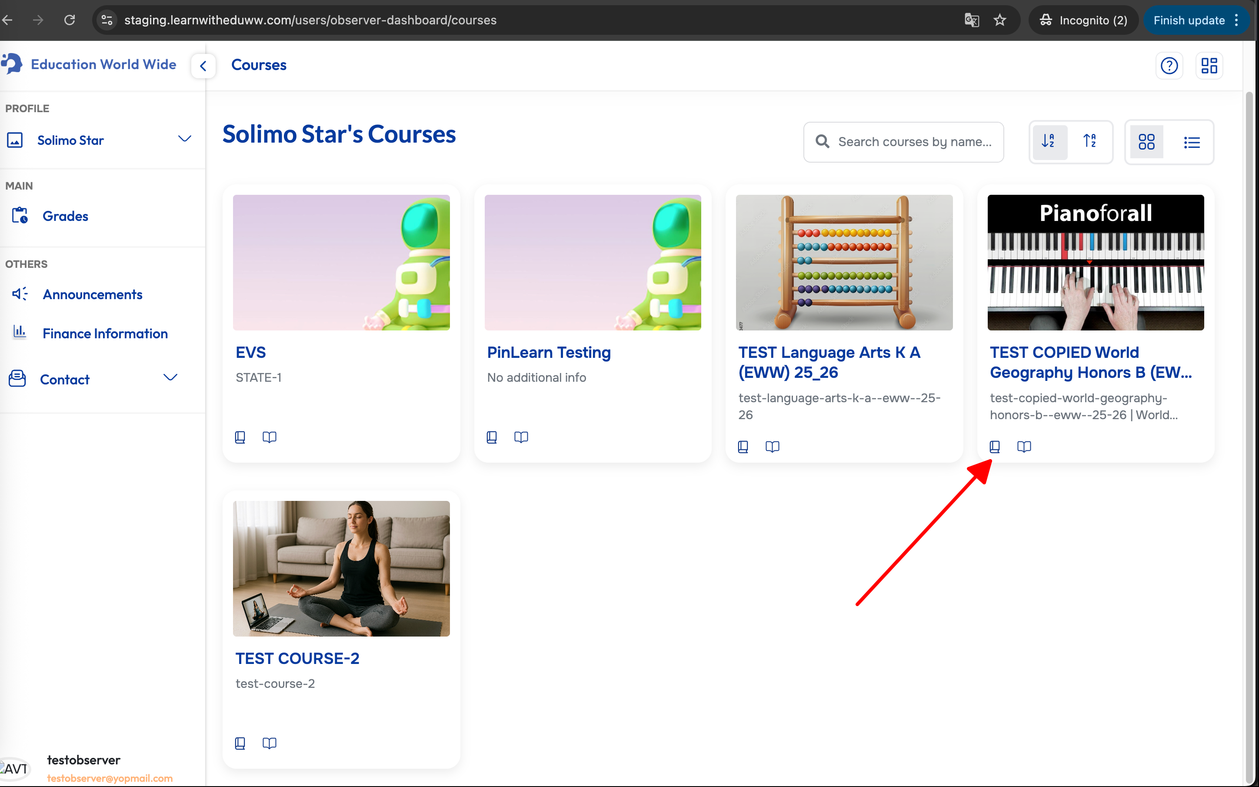Click open-book icon on PinLearn Testing card
This screenshot has width=1259, height=787.
click(521, 437)
